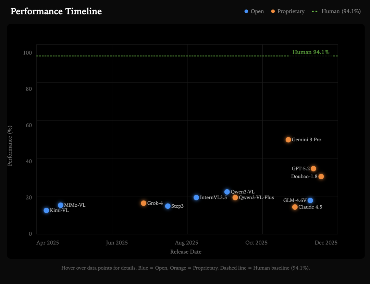Click the GPT-5.2 data point
Viewport: 370px width, 284px height.
[313, 168]
